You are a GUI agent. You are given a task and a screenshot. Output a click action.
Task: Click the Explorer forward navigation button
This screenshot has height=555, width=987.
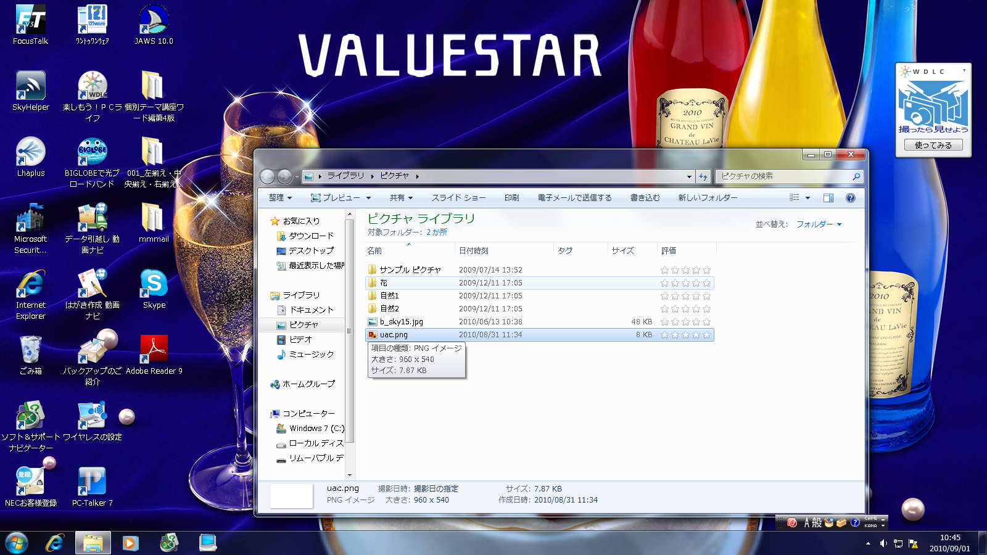[284, 176]
